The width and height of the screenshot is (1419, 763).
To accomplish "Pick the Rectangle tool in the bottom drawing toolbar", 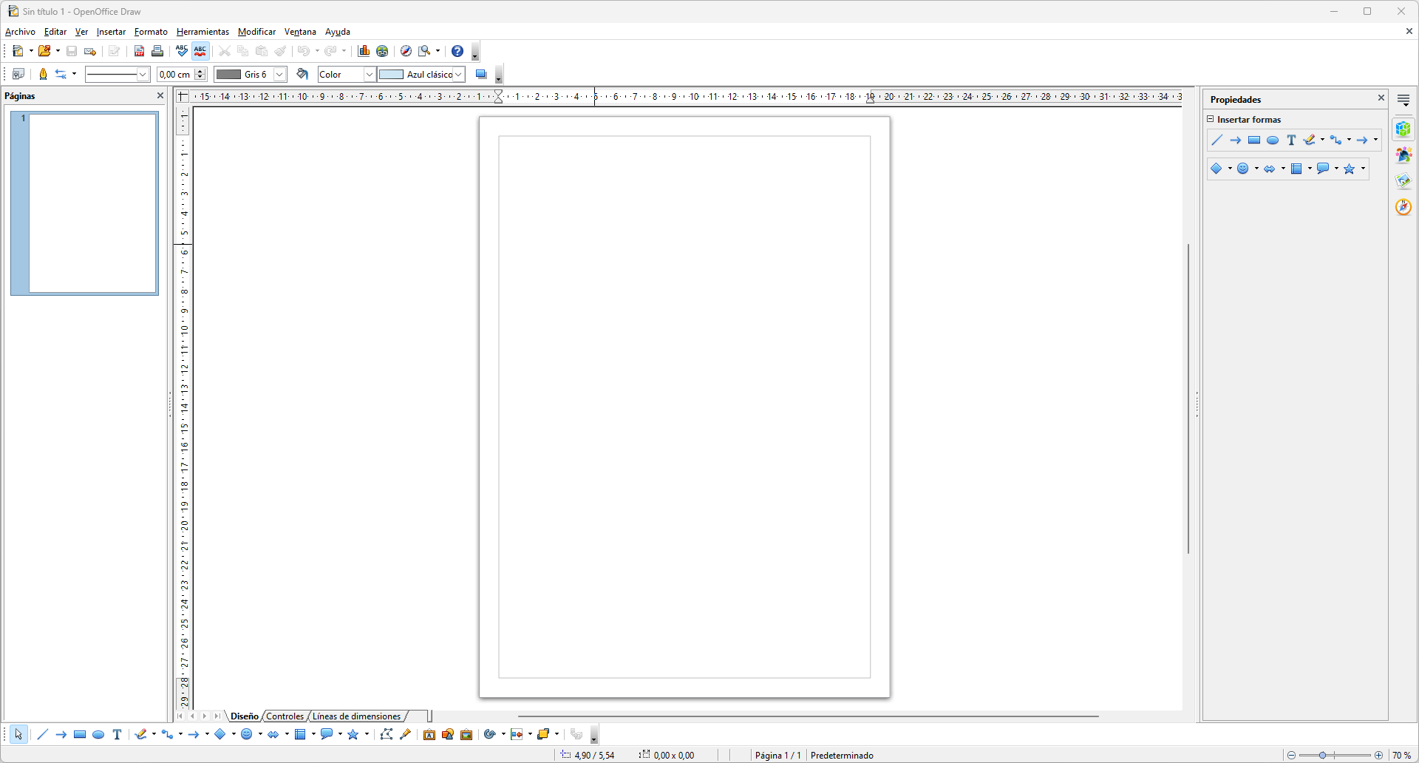I will (80, 734).
